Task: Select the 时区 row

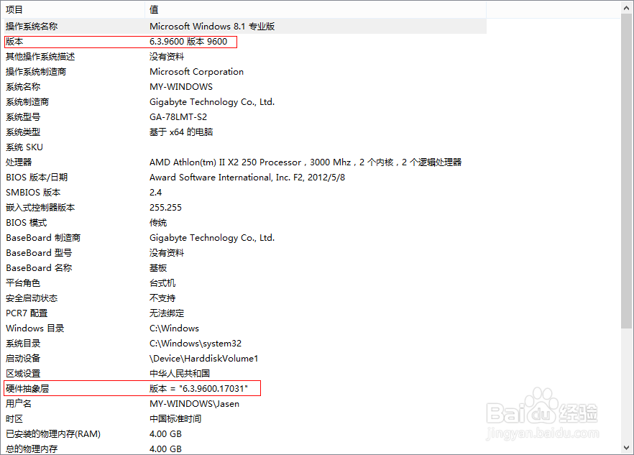Action: pyautogui.click(x=244, y=418)
